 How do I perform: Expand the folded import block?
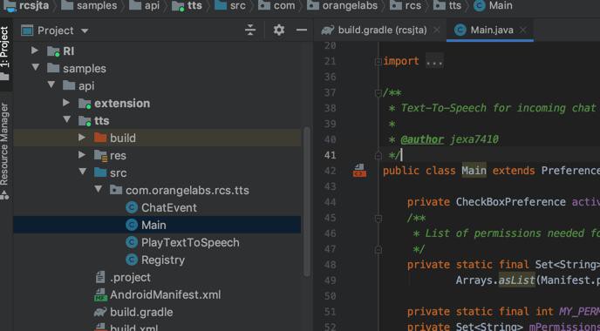[378, 62]
